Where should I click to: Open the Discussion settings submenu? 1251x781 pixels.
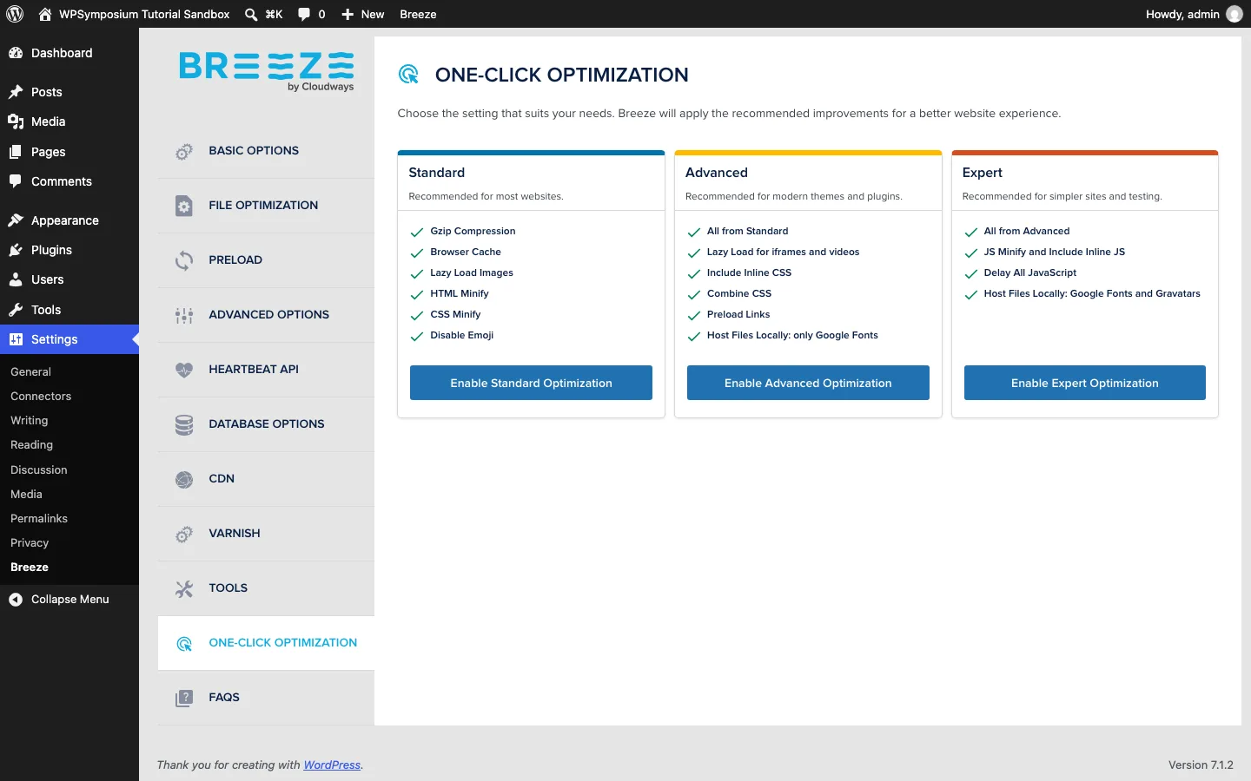(39, 470)
